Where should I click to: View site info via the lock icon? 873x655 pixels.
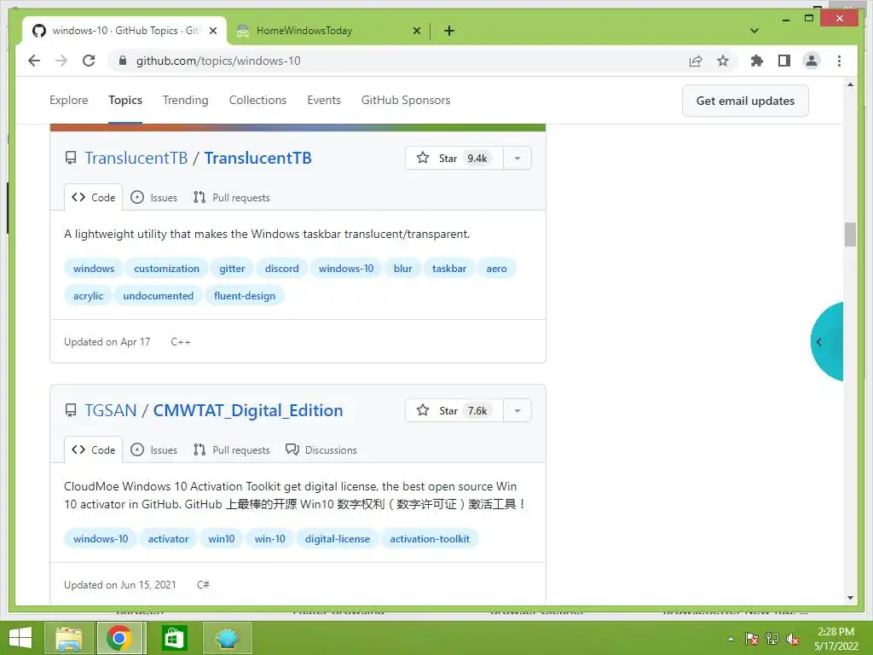123,61
